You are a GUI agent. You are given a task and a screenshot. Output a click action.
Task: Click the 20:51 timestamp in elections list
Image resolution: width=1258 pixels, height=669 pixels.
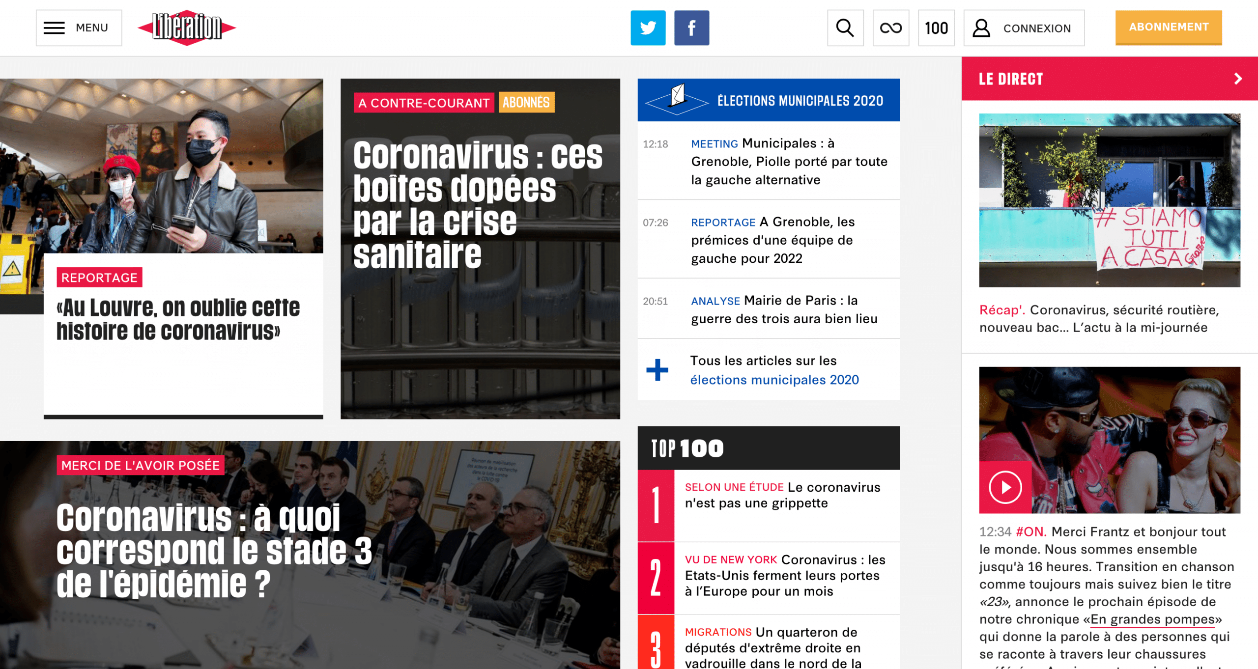pos(655,301)
